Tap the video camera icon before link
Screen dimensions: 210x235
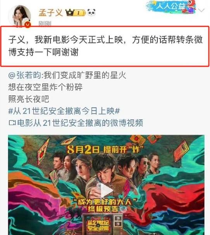[x=12, y=123]
